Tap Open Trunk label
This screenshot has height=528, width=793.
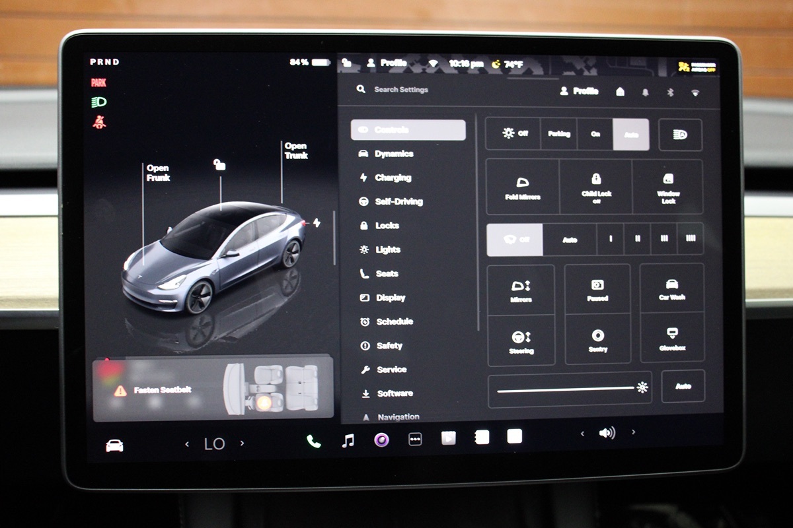click(295, 150)
